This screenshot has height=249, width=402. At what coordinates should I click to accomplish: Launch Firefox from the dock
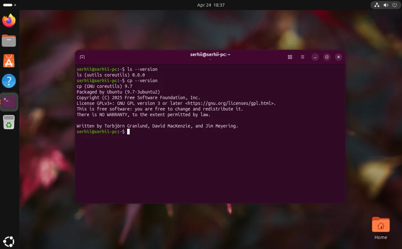pos(9,20)
